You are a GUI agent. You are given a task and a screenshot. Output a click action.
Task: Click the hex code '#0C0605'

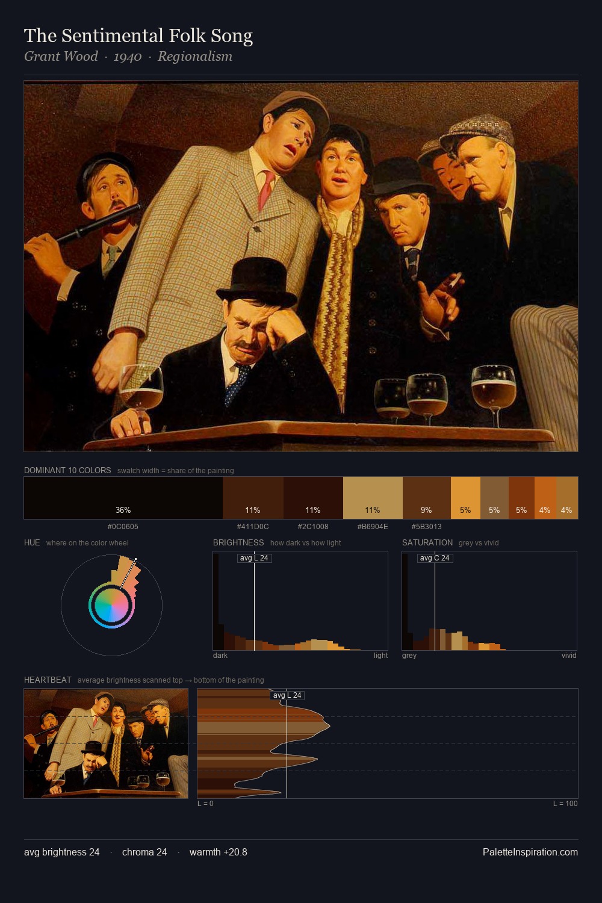(123, 526)
